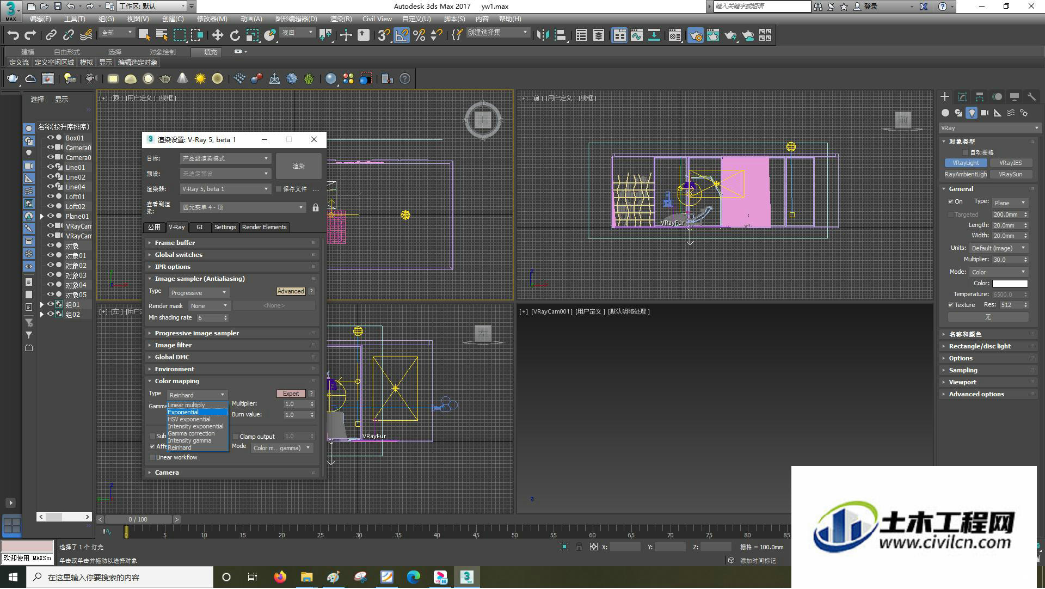Image resolution: width=1045 pixels, height=589 pixels.
Task: Open the Hierarchy panel icon
Action: (980, 97)
